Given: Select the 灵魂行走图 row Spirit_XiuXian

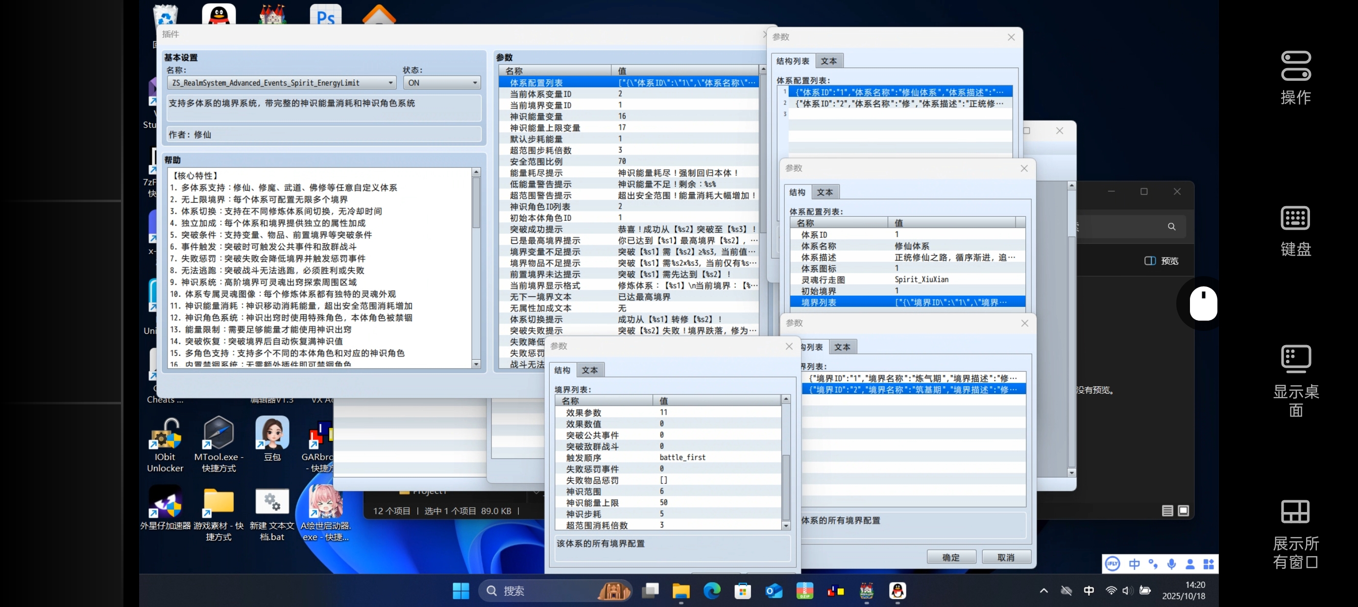Looking at the screenshot, I should (x=907, y=280).
